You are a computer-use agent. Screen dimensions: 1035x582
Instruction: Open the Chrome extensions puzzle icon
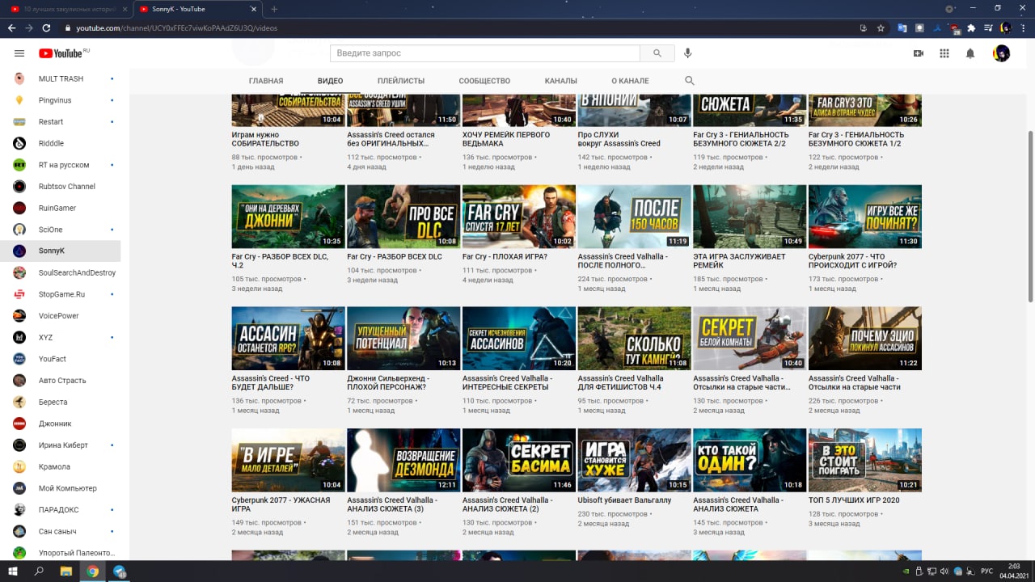click(971, 27)
